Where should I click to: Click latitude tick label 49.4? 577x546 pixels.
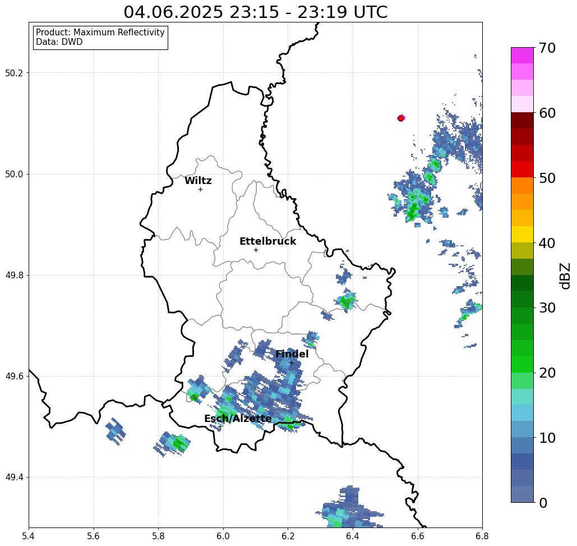(x=14, y=478)
